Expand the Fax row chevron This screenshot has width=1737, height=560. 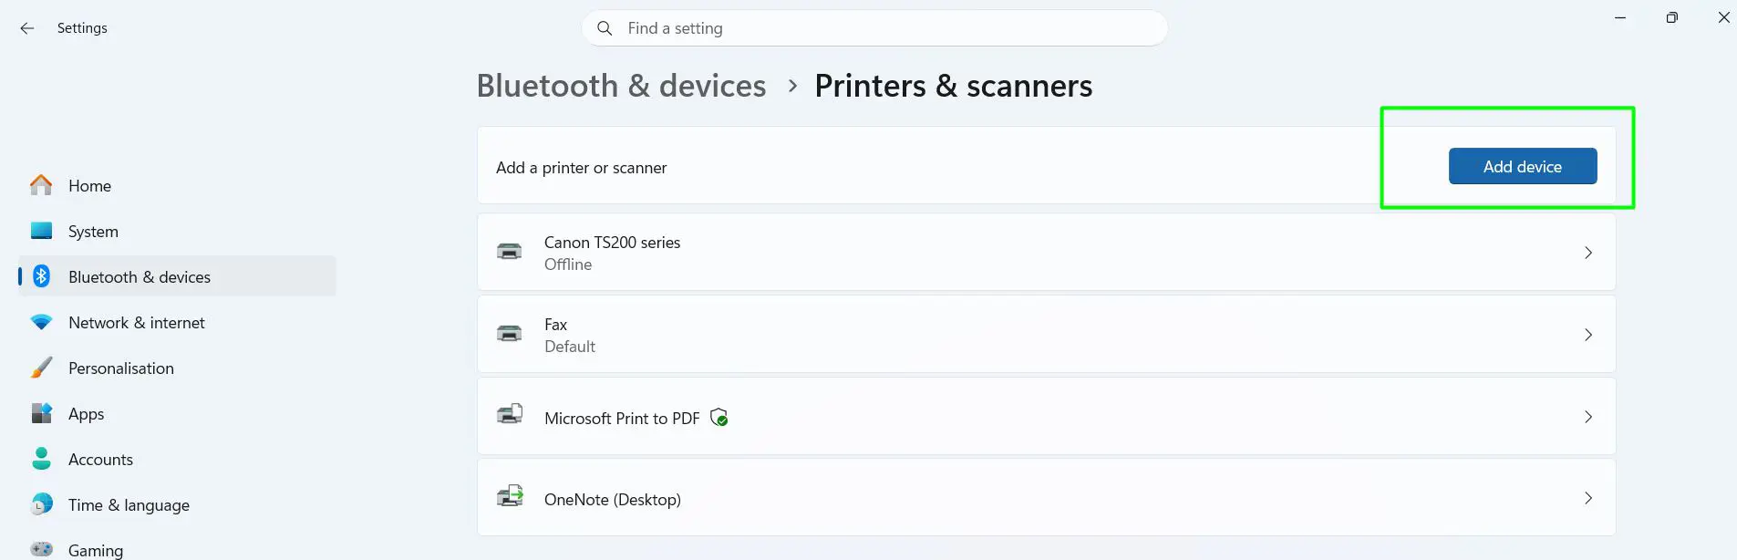(x=1588, y=335)
